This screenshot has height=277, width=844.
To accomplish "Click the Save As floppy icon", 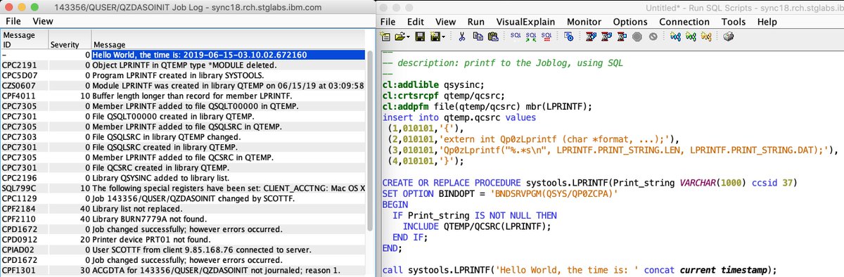I will point(435,37).
